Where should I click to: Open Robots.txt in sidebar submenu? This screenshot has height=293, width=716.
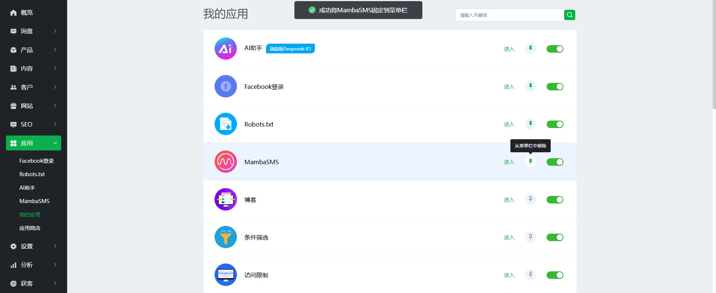point(32,174)
